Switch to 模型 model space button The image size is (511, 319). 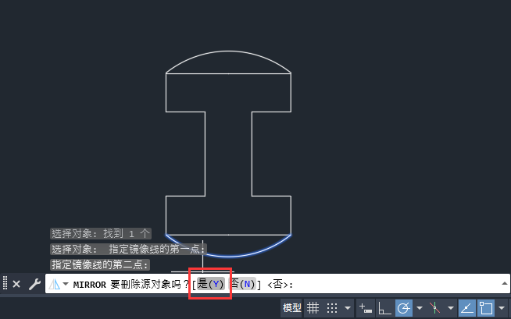291,307
